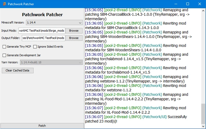206x129 pixels.
Task: Click 'metadata for SBM-CharcoalBlock-1.14.3-1.0.0' log line
Action: tap(122, 28)
